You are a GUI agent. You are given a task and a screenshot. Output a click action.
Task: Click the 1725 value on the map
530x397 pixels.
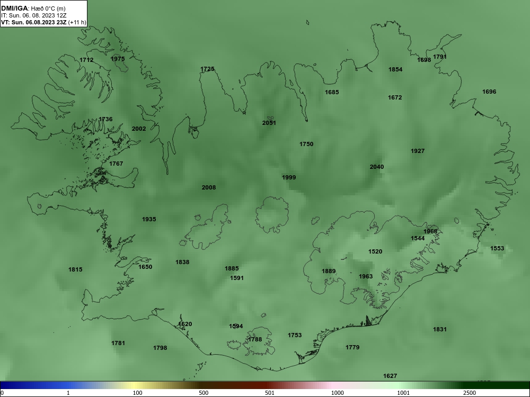(207, 69)
